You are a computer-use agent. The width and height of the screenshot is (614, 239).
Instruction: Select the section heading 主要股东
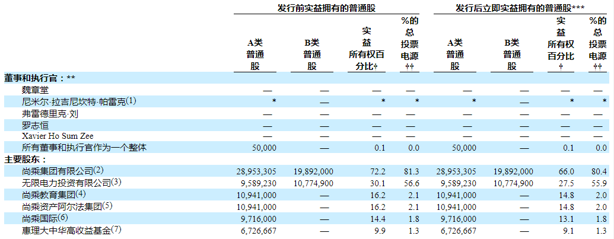pyautogui.click(x=21, y=160)
